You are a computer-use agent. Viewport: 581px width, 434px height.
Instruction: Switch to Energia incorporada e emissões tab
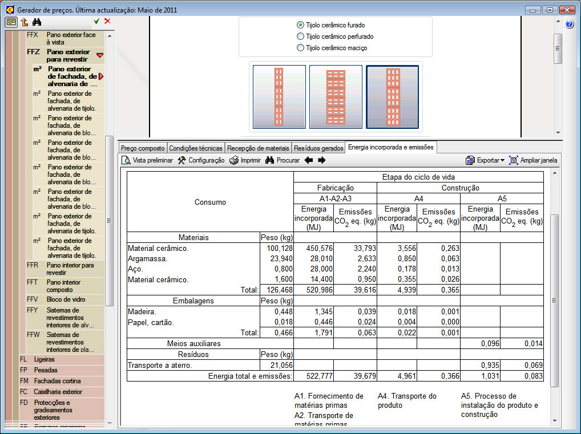click(x=391, y=147)
